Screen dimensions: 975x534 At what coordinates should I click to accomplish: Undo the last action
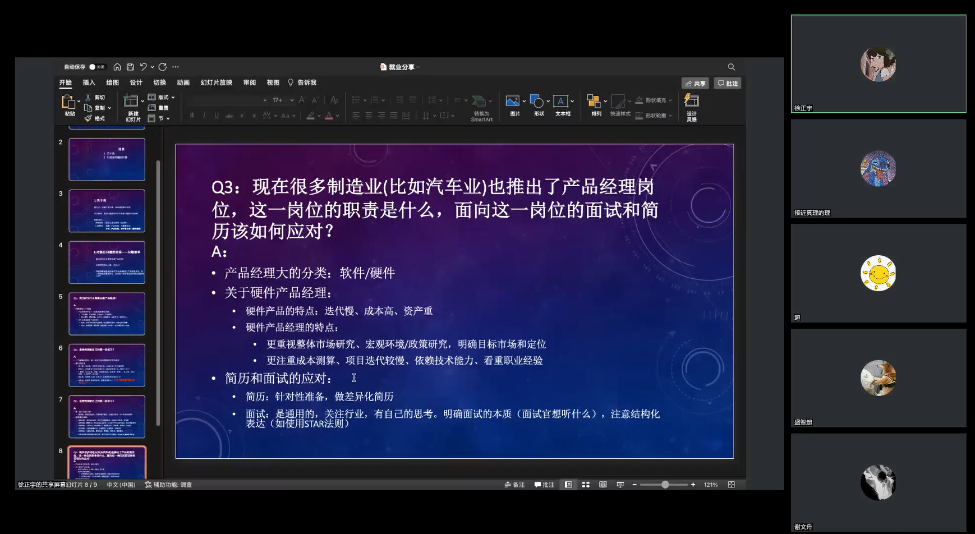coord(144,67)
